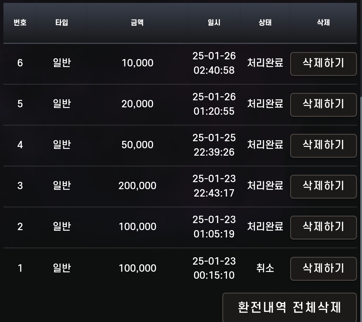Select the 일반 type cell in row 4
This screenshot has height=322, width=362.
click(x=62, y=145)
